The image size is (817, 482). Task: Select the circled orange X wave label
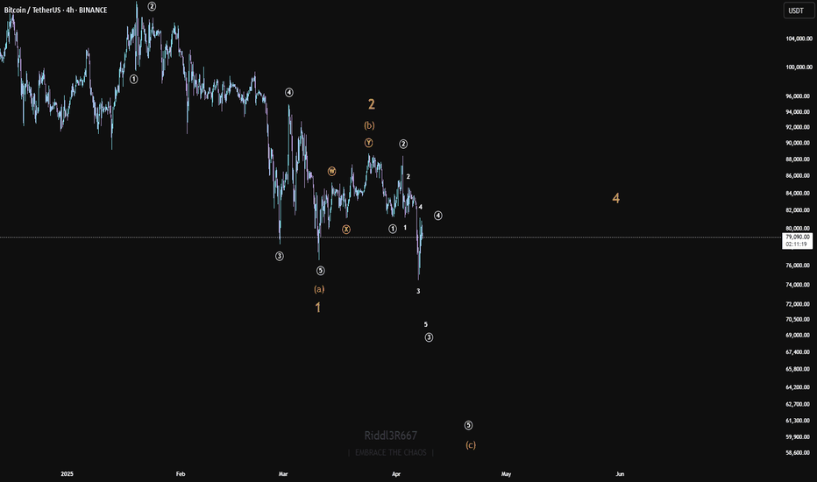coord(346,230)
